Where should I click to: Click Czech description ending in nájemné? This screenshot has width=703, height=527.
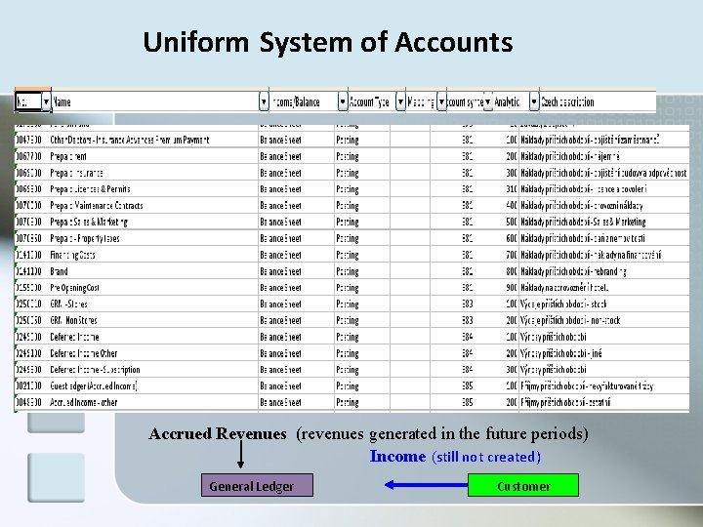tap(570, 156)
